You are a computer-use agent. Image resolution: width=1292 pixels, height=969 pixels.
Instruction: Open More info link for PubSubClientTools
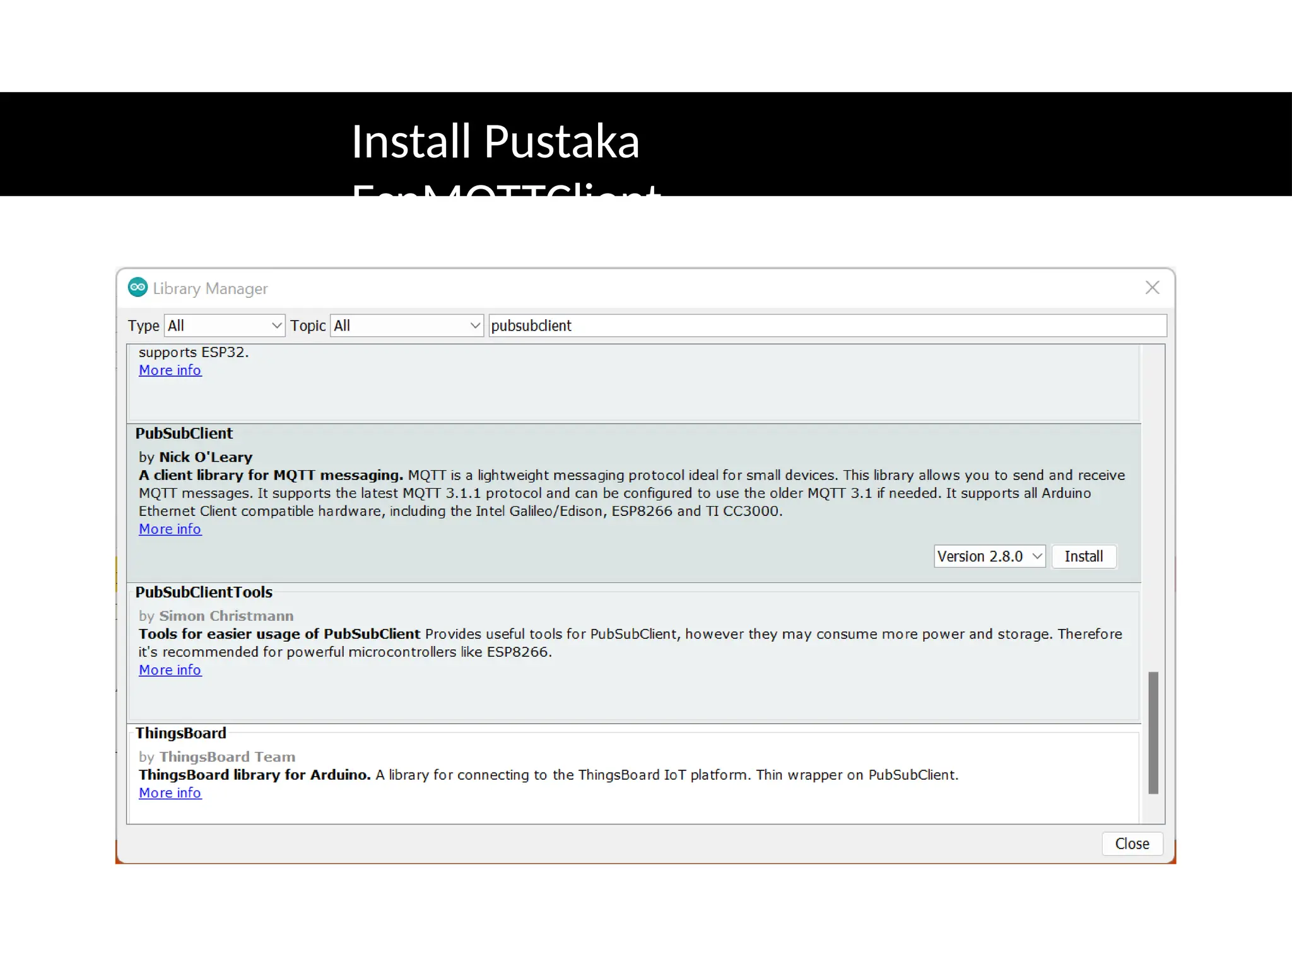pyautogui.click(x=170, y=670)
